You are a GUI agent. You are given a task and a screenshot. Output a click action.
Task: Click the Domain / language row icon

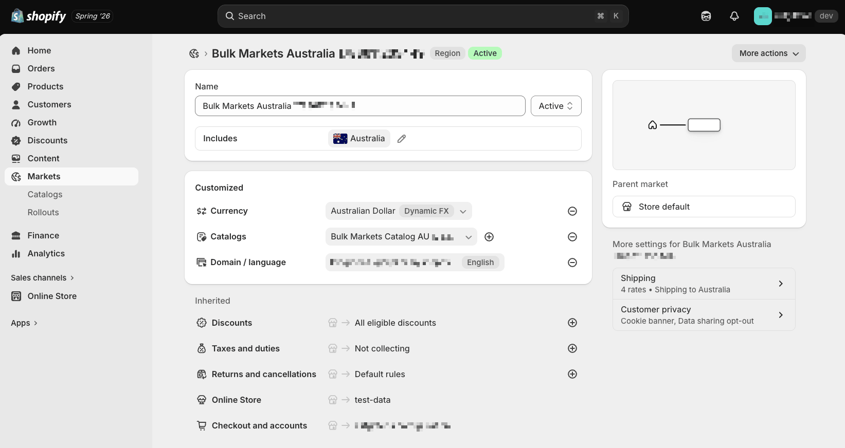(202, 263)
